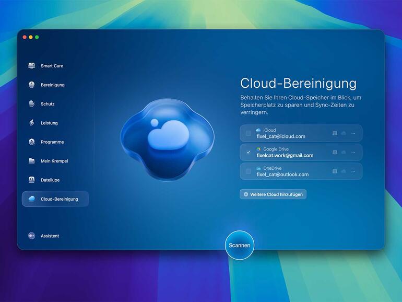Click the laptop icon in iCloud row
Screen dimensions: 402x302
coord(335,133)
